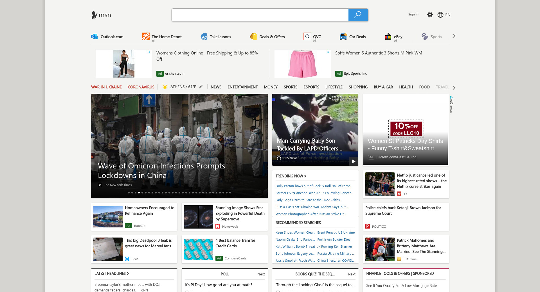Click the eBay shopping bag icon
Viewport: 540px width, 292px height.
click(x=388, y=36)
